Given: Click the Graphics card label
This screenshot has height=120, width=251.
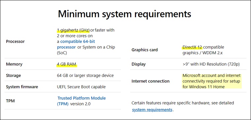Looking at the screenshot, I should (145, 50).
